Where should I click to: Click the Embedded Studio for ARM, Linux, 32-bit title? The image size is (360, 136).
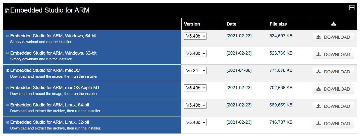click(x=50, y=122)
